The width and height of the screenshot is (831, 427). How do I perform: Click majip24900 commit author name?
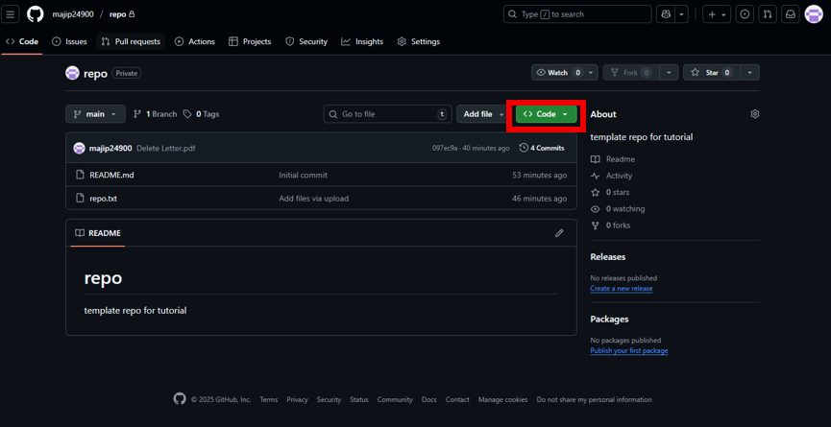click(110, 148)
